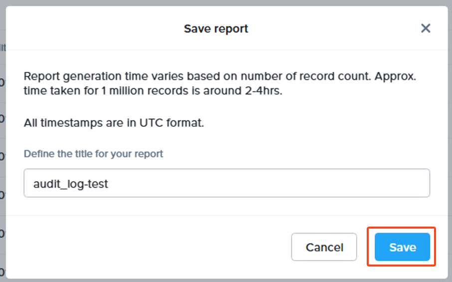Click the 'Save report' dialog heading

tap(216, 28)
